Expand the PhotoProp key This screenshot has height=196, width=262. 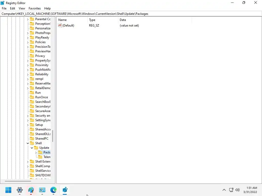[x=28, y=33]
